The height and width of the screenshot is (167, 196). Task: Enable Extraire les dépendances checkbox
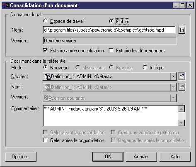coord(111,51)
